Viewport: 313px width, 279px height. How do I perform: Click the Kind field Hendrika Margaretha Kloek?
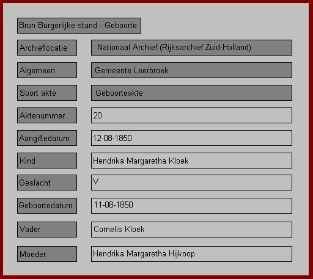point(191,161)
